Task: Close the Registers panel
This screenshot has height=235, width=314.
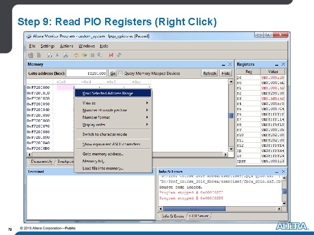Action: (283, 64)
